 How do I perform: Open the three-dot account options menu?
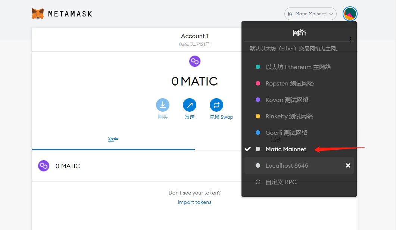click(x=350, y=39)
